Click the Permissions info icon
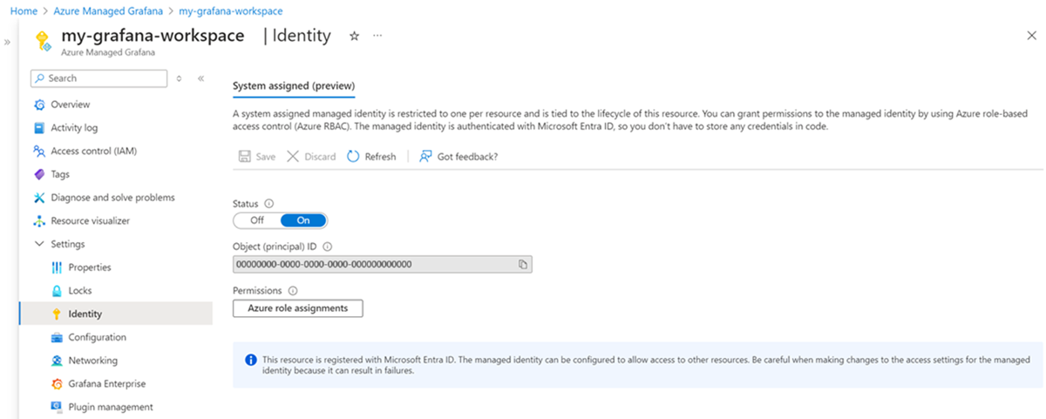 [x=293, y=291]
